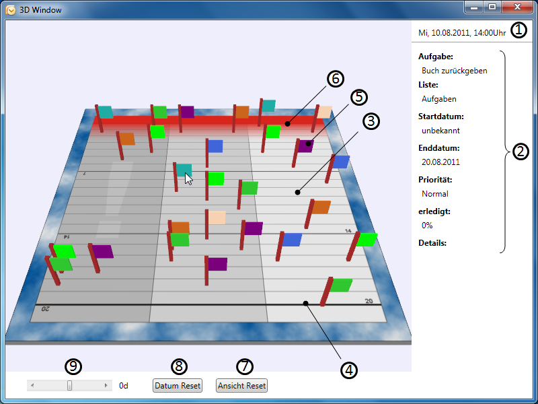538x404 pixels.
Task: Click the date header Mi, 10.08.2011, 14:00Uhr
Action: pyautogui.click(x=461, y=32)
